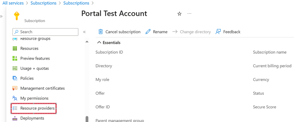Open the ellipsis more options menu

pos(189,14)
